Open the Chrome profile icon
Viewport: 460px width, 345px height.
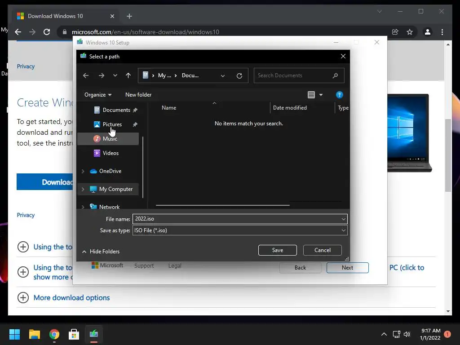[x=428, y=32]
